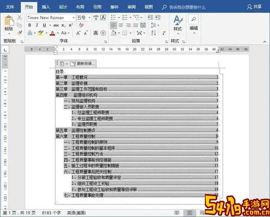Image resolution: width=270 pixels, height=217 pixels.
Task: Click the Cut scissors icon
Action: pos(20,17)
